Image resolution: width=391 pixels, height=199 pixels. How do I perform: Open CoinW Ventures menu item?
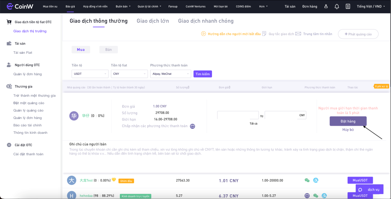click(x=196, y=6)
